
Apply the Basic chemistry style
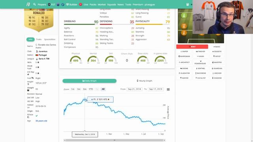(217, 47)
